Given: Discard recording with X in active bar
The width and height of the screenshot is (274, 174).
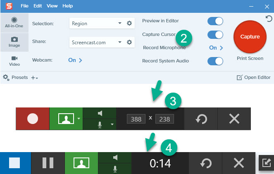Looking at the screenshot, I should click(x=239, y=163).
